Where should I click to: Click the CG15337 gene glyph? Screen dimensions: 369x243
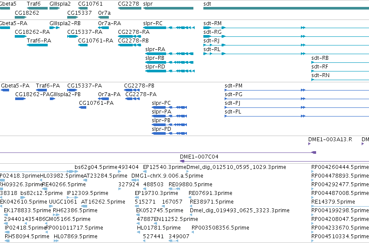72,17
